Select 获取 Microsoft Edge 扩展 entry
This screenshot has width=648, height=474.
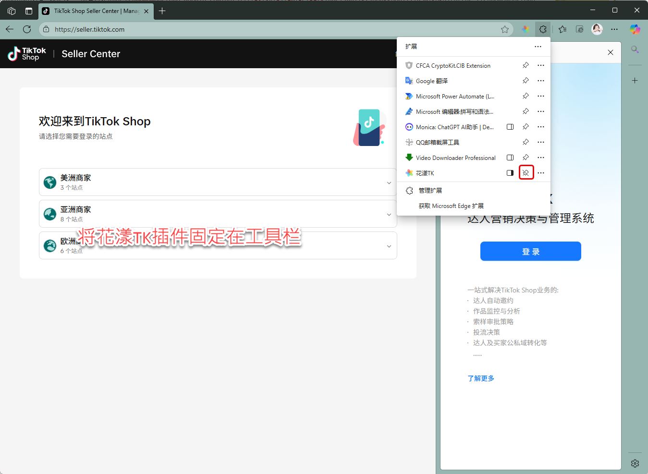(x=451, y=206)
